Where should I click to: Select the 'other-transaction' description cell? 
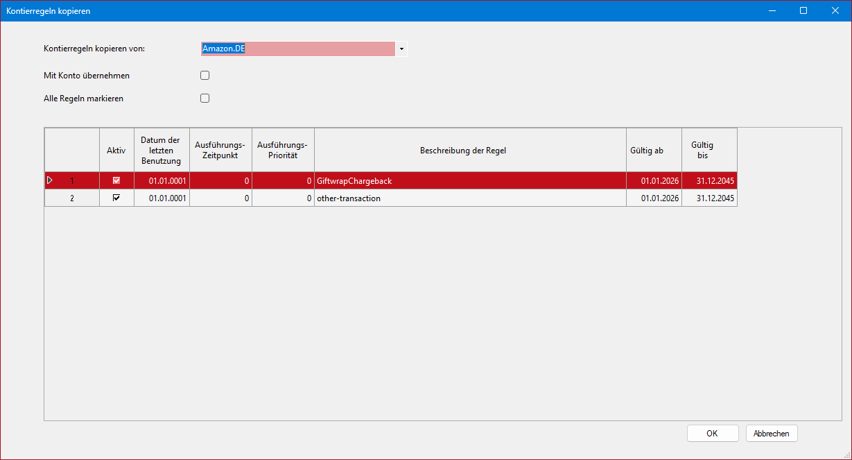tap(470, 198)
